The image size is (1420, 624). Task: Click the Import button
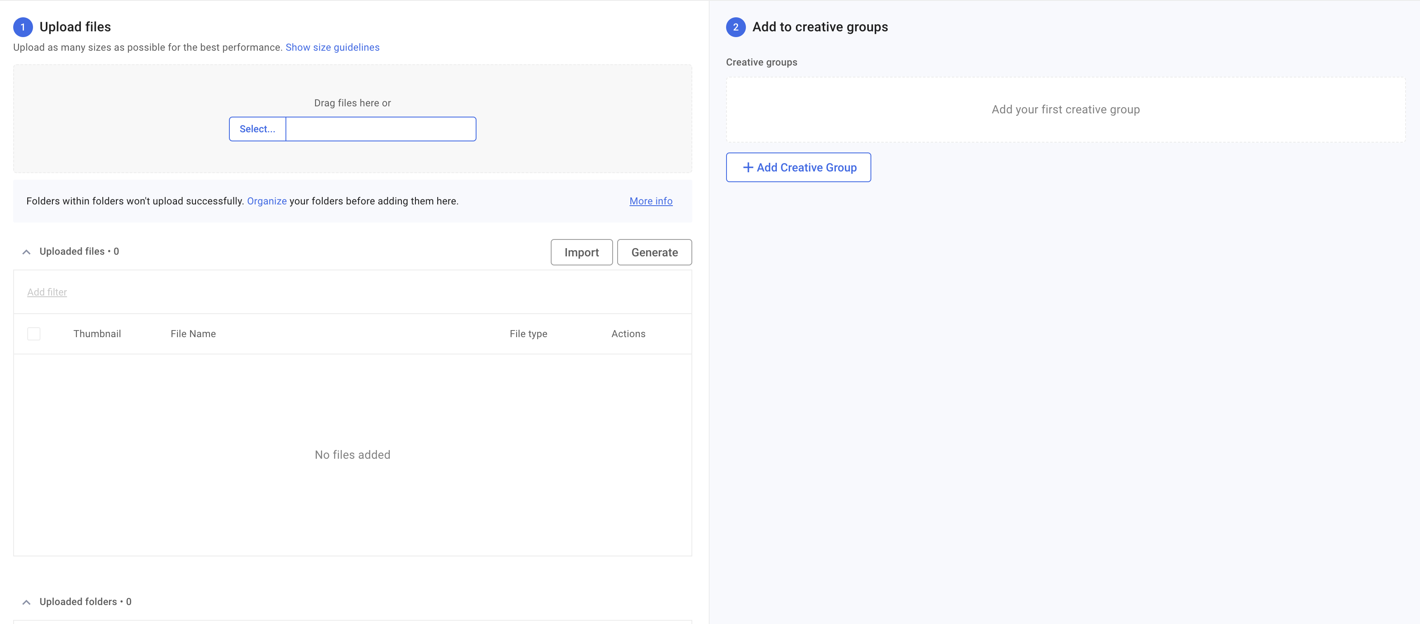pyautogui.click(x=581, y=252)
